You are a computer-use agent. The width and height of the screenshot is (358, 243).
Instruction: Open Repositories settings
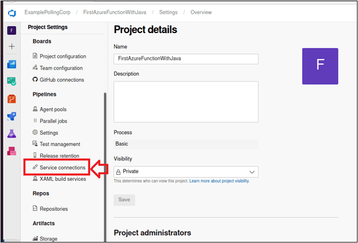(x=54, y=209)
